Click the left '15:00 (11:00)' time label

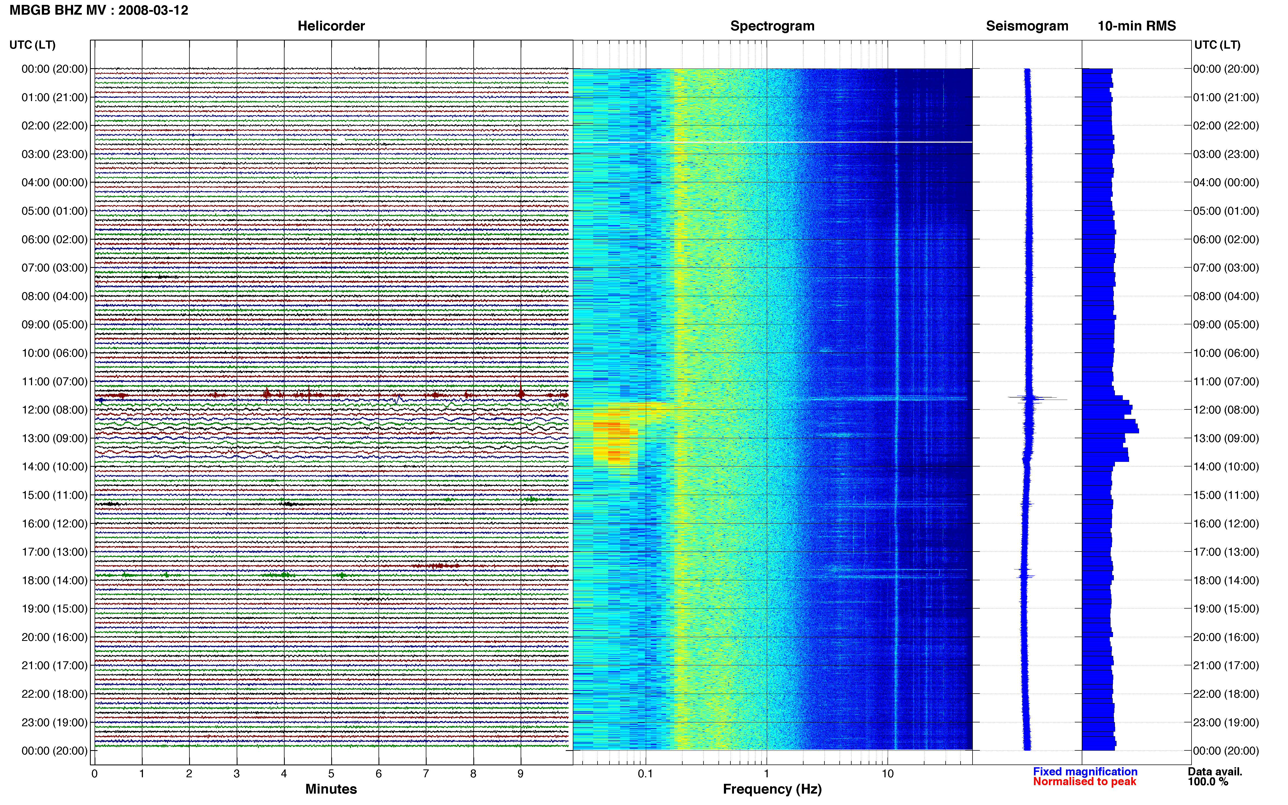pos(54,495)
